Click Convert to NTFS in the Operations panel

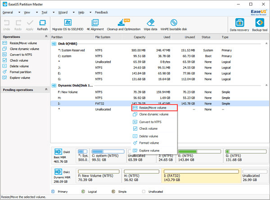point(21,55)
